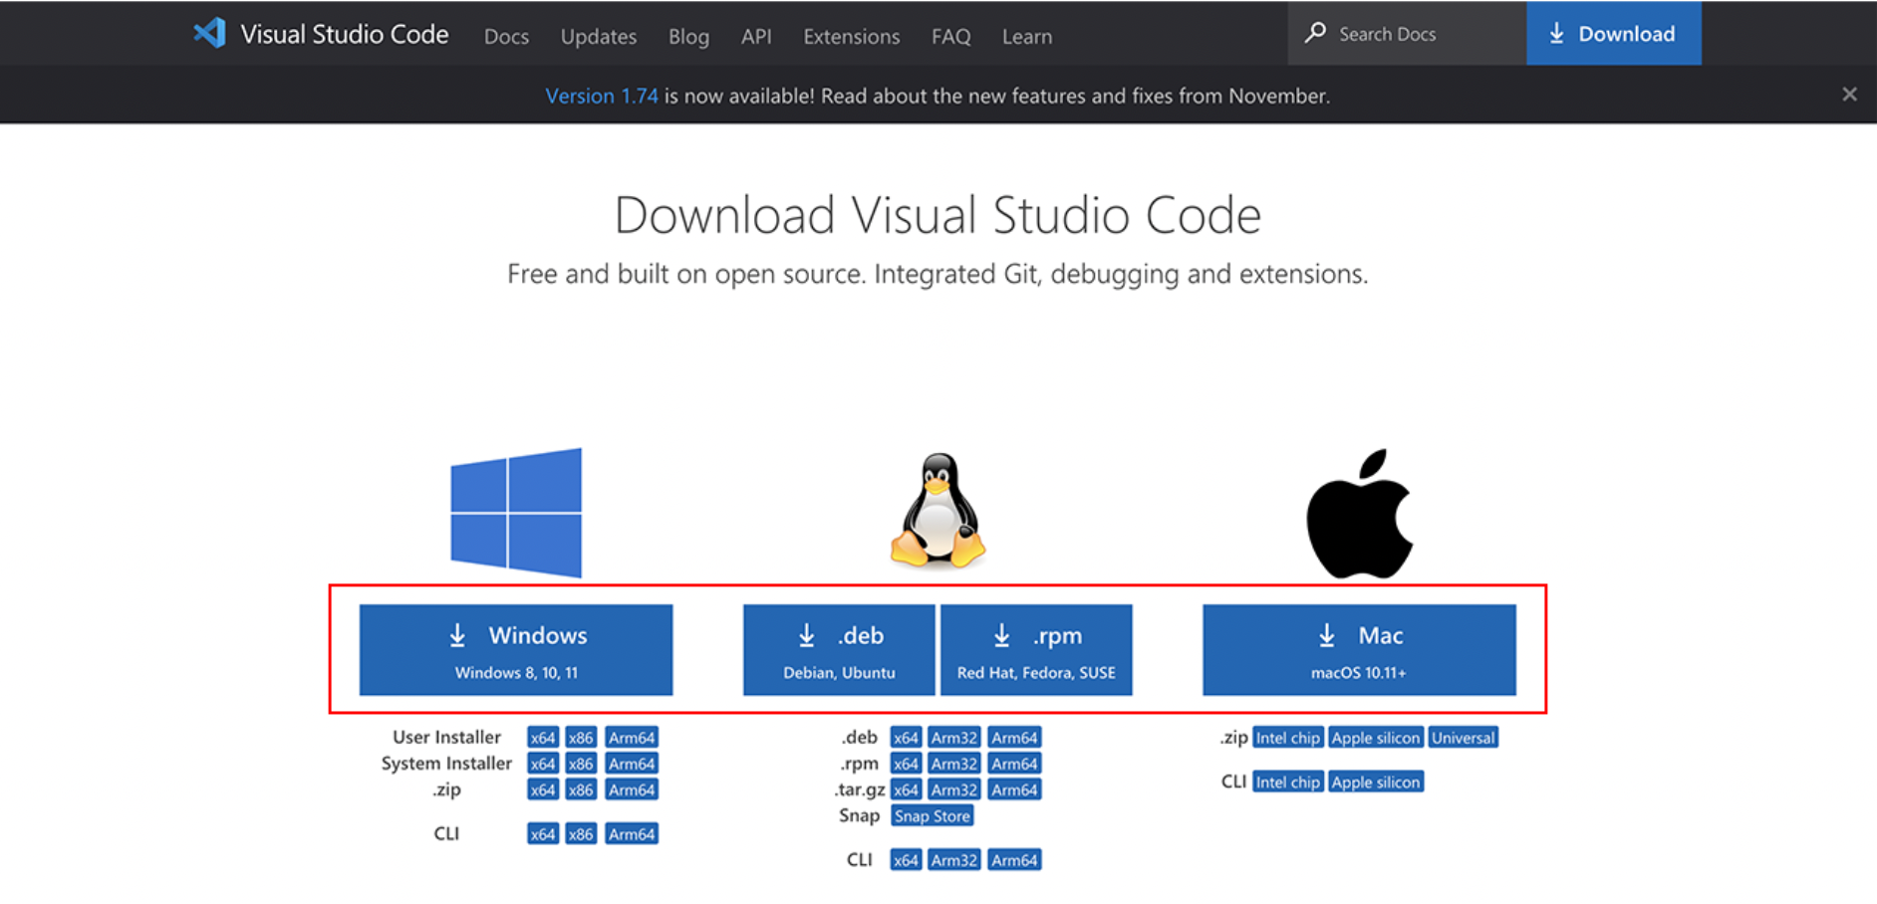Click the Search Docs input field

1407,33
